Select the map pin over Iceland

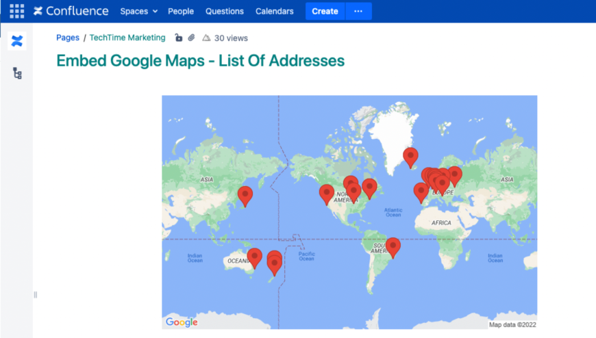[x=410, y=157]
